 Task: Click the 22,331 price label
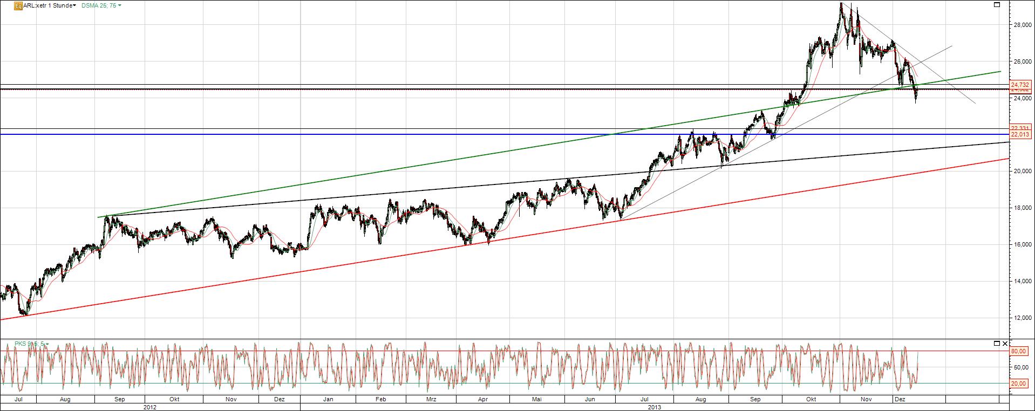pos(1020,128)
